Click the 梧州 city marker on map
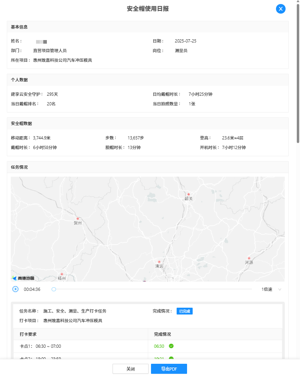This screenshot has width=300, height=377. pyautogui.click(x=62, y=274)
